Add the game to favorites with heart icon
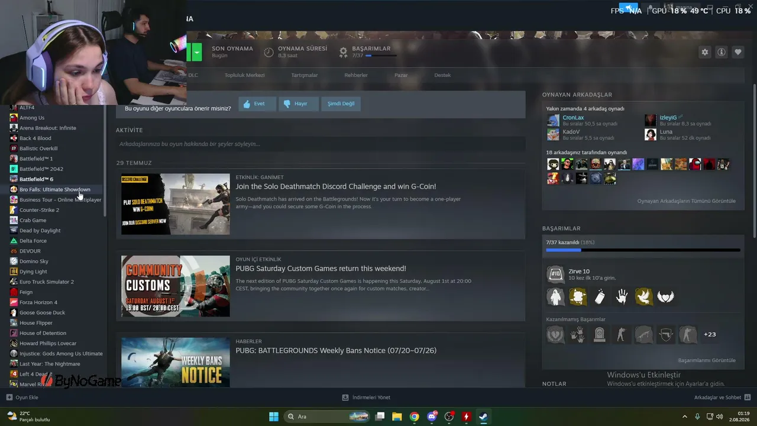Image resolution: width=757 pixels, height=426 pixels. (x=738, y=52)
